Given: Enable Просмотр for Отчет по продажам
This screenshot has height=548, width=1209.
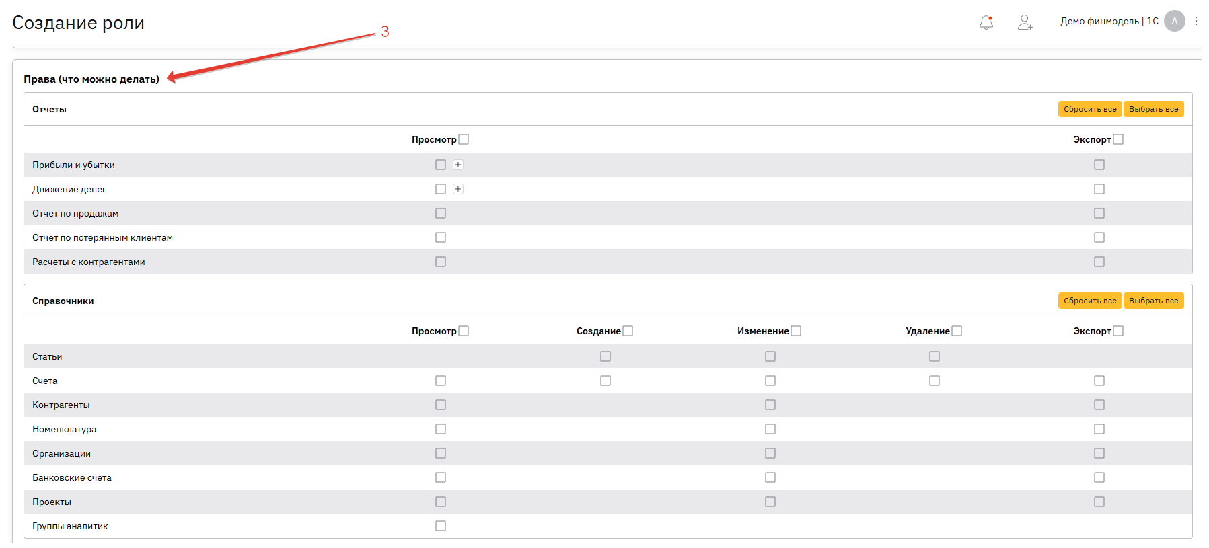Looking at the screenshot, I should [441, 213].
